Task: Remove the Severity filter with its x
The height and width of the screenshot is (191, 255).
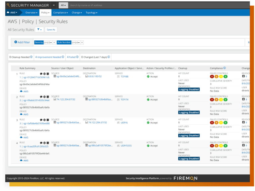Action: (x=54, y=42)
